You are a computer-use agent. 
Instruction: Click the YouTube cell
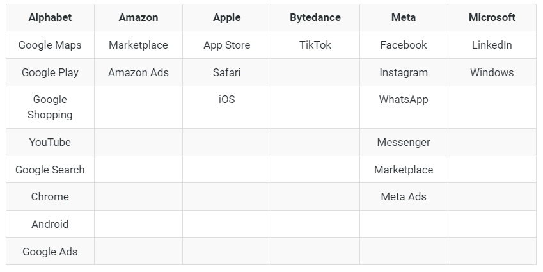click(x=50, y=143)
